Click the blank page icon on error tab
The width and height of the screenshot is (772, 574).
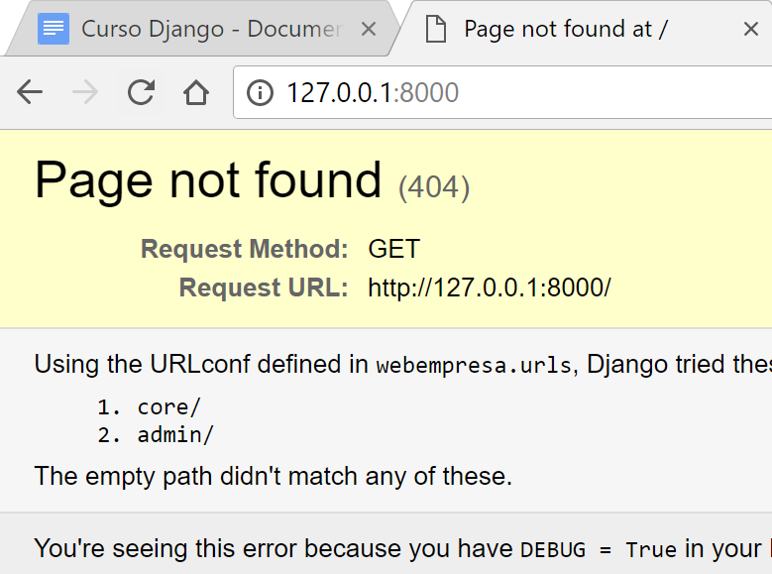click(436, 29)
